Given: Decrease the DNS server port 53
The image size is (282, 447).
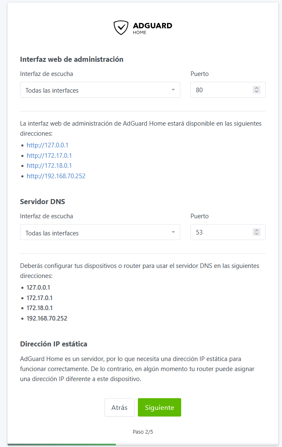Looking at the screenshot, I should coord(257,234).
